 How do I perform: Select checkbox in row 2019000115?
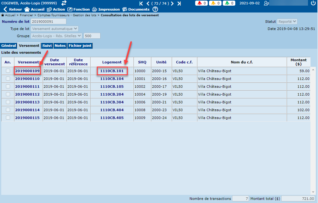(x=8, y=118)
